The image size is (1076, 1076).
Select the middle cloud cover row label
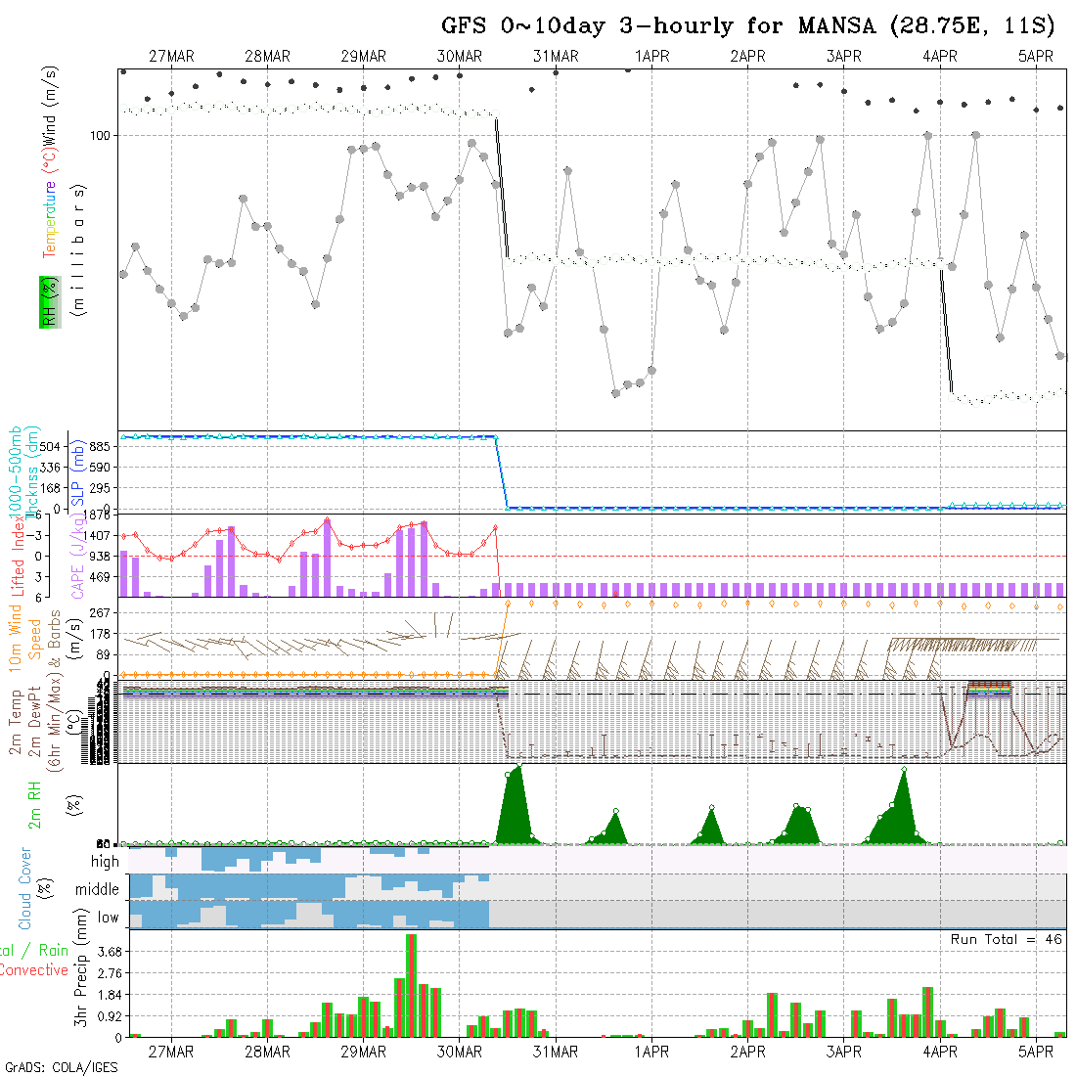[98, 890]
